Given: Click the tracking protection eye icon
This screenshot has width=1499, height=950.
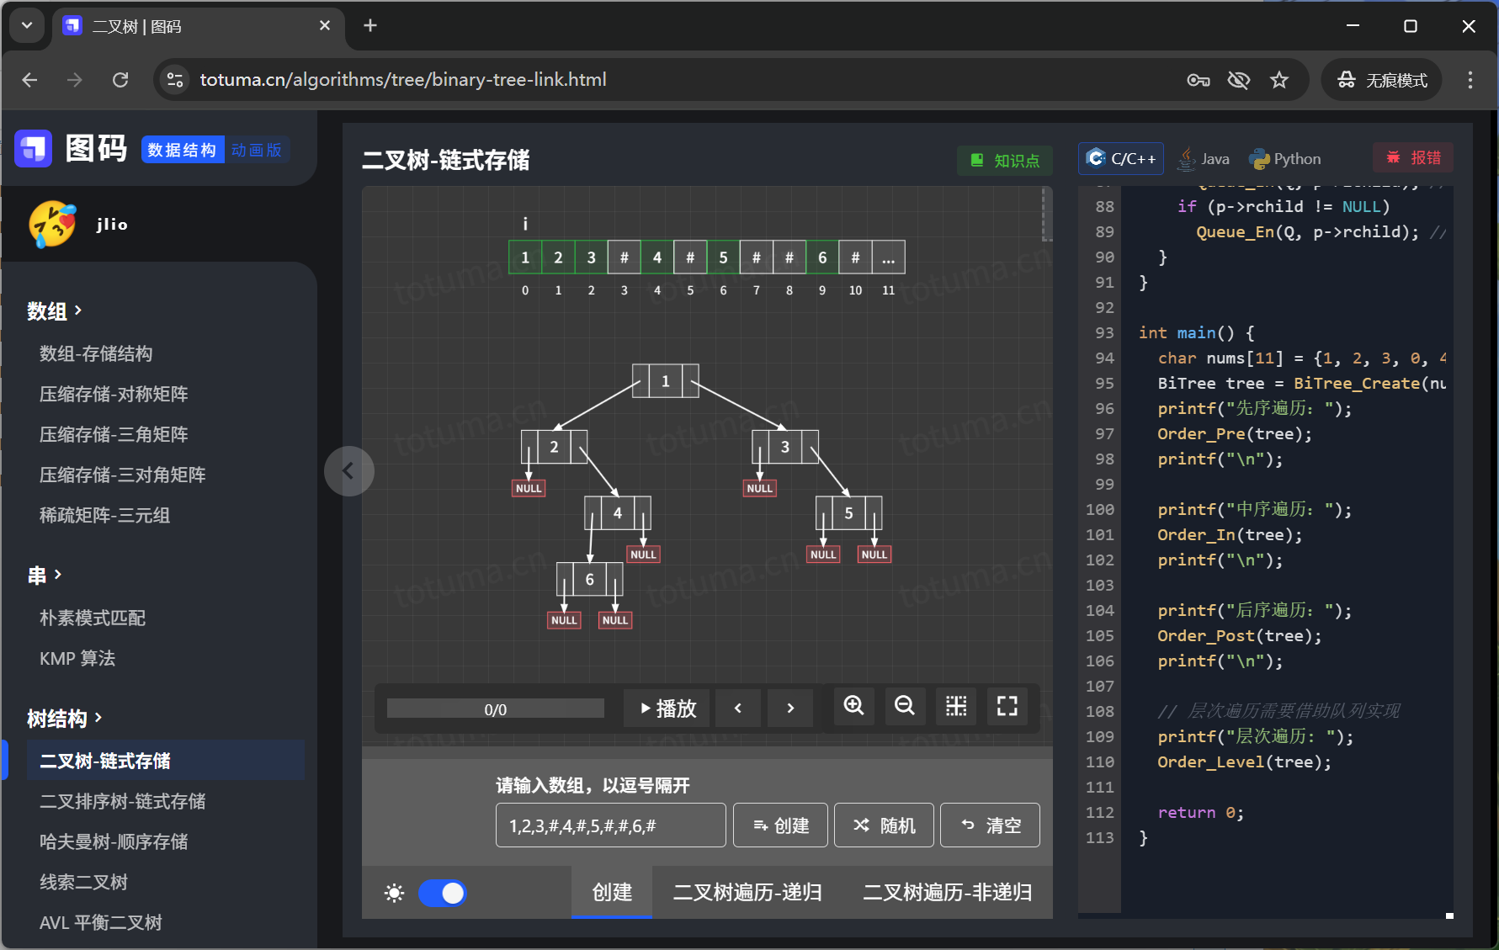Looking at the screenshot, I should (x=1239, y=80).
